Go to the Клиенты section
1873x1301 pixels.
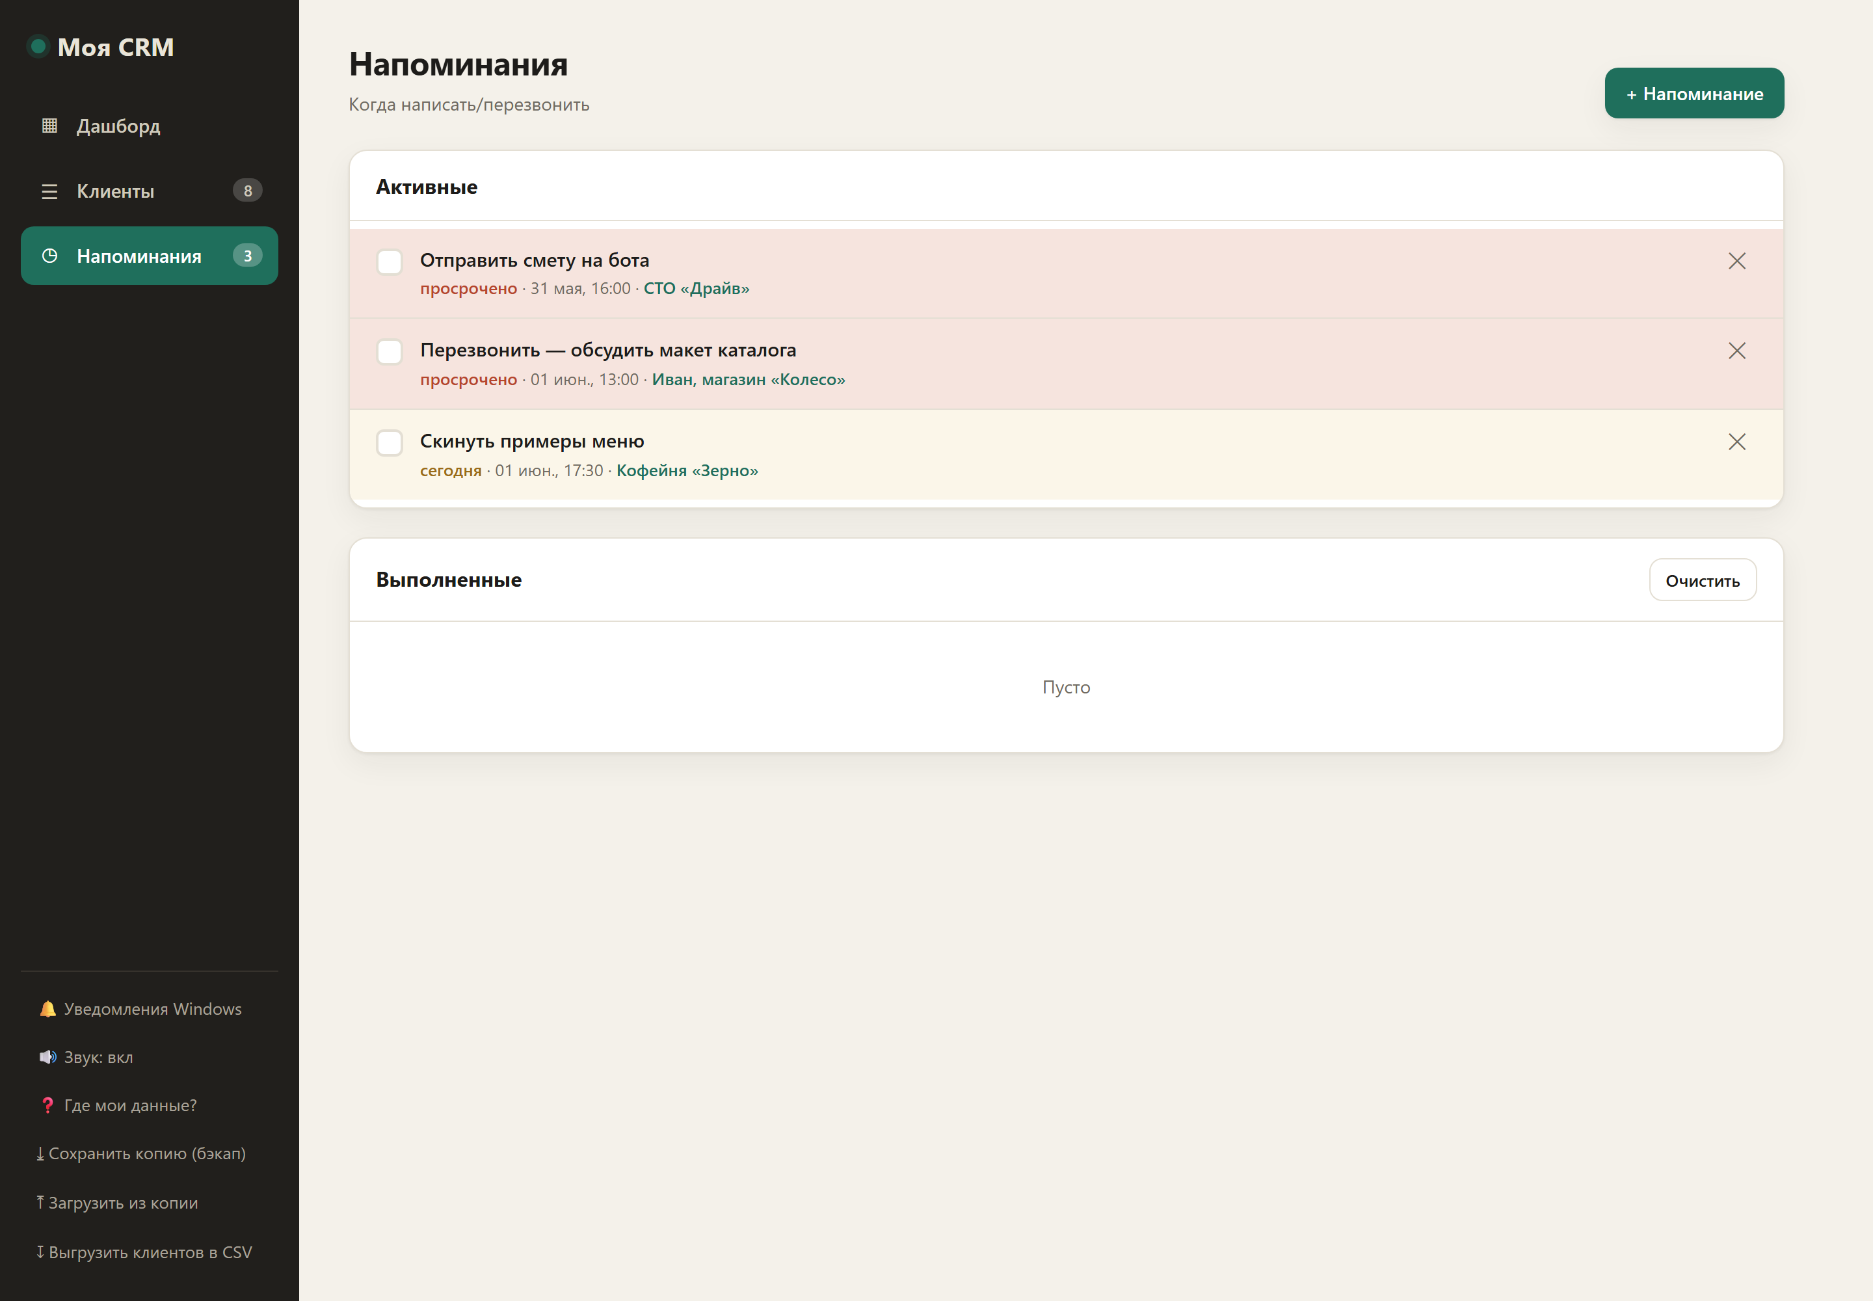click(x=149, y=191)
